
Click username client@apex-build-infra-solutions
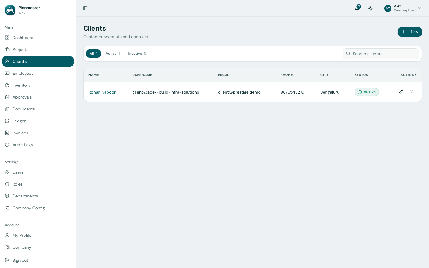point(166,92)
